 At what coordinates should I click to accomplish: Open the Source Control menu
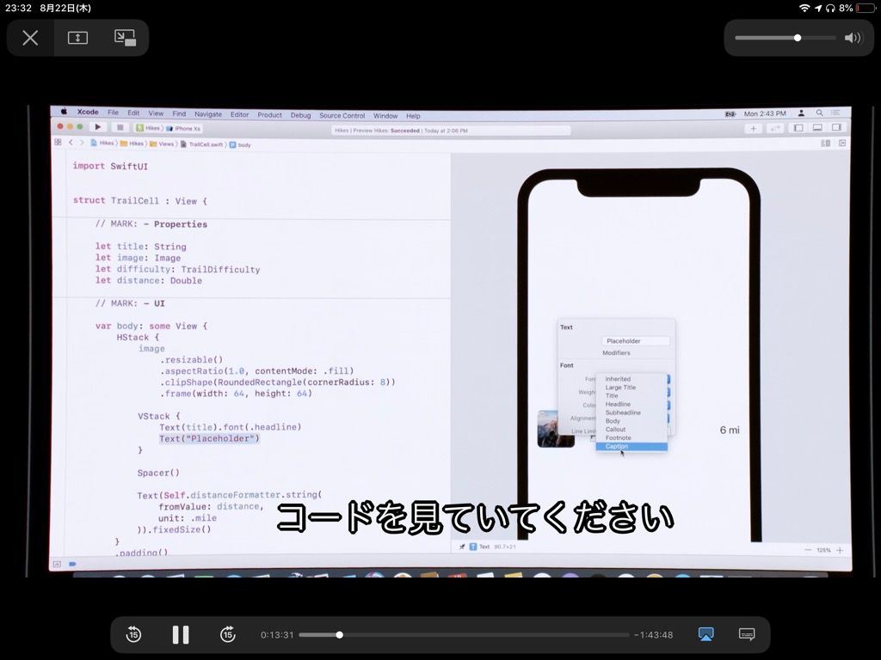click(342, 116)
